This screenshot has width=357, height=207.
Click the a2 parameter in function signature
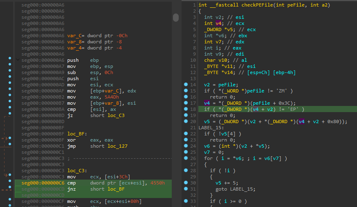click(325, 5)
